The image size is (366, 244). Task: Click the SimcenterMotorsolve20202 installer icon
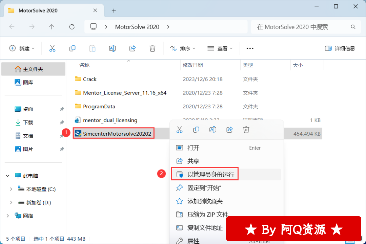tap(78, 134)
